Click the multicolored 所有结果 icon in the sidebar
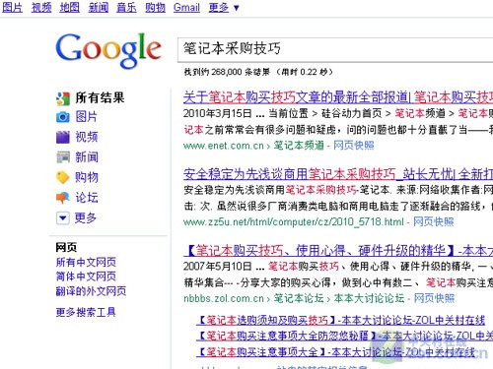This screenshot has height=369, width=493. 63,98
